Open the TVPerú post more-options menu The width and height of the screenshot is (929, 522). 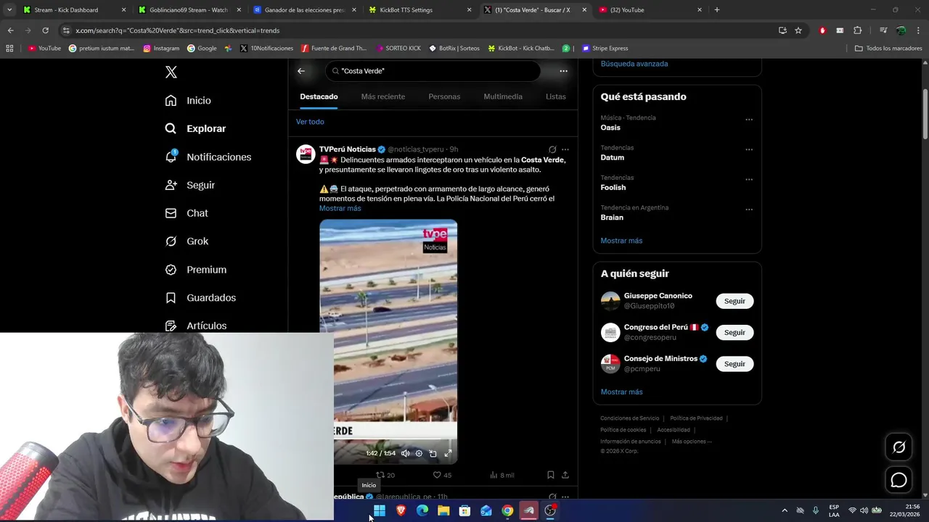(x=565, y=149)
